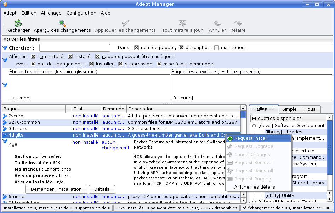The height and width of the screenshot is (213, 335).
Task: Sort by the Demandé column header
Action: pos(114,109)
